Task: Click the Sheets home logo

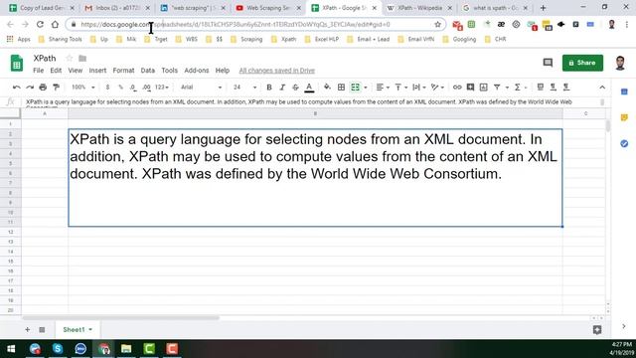Action: [x=17, y=64]
